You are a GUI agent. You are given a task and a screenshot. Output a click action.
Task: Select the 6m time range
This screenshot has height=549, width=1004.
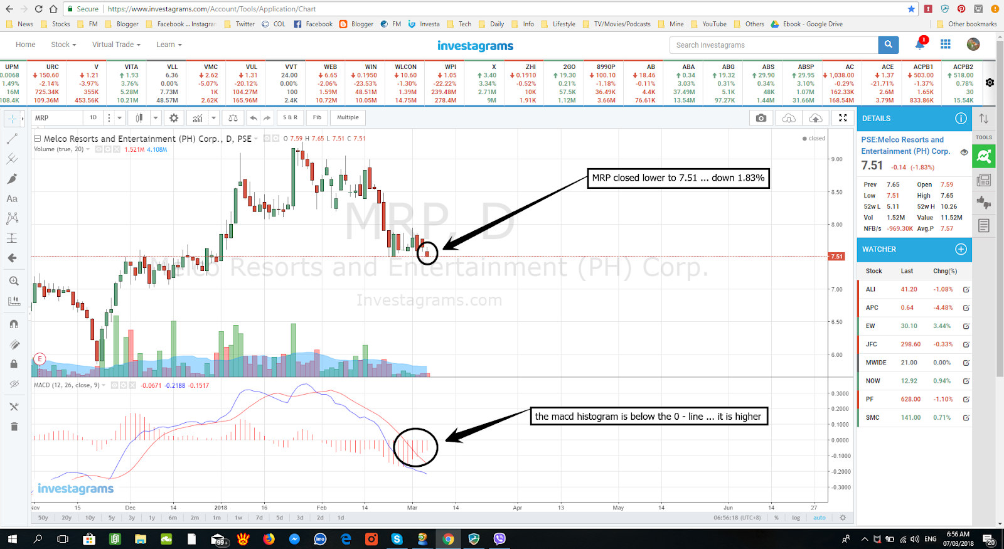pos(173,518)
